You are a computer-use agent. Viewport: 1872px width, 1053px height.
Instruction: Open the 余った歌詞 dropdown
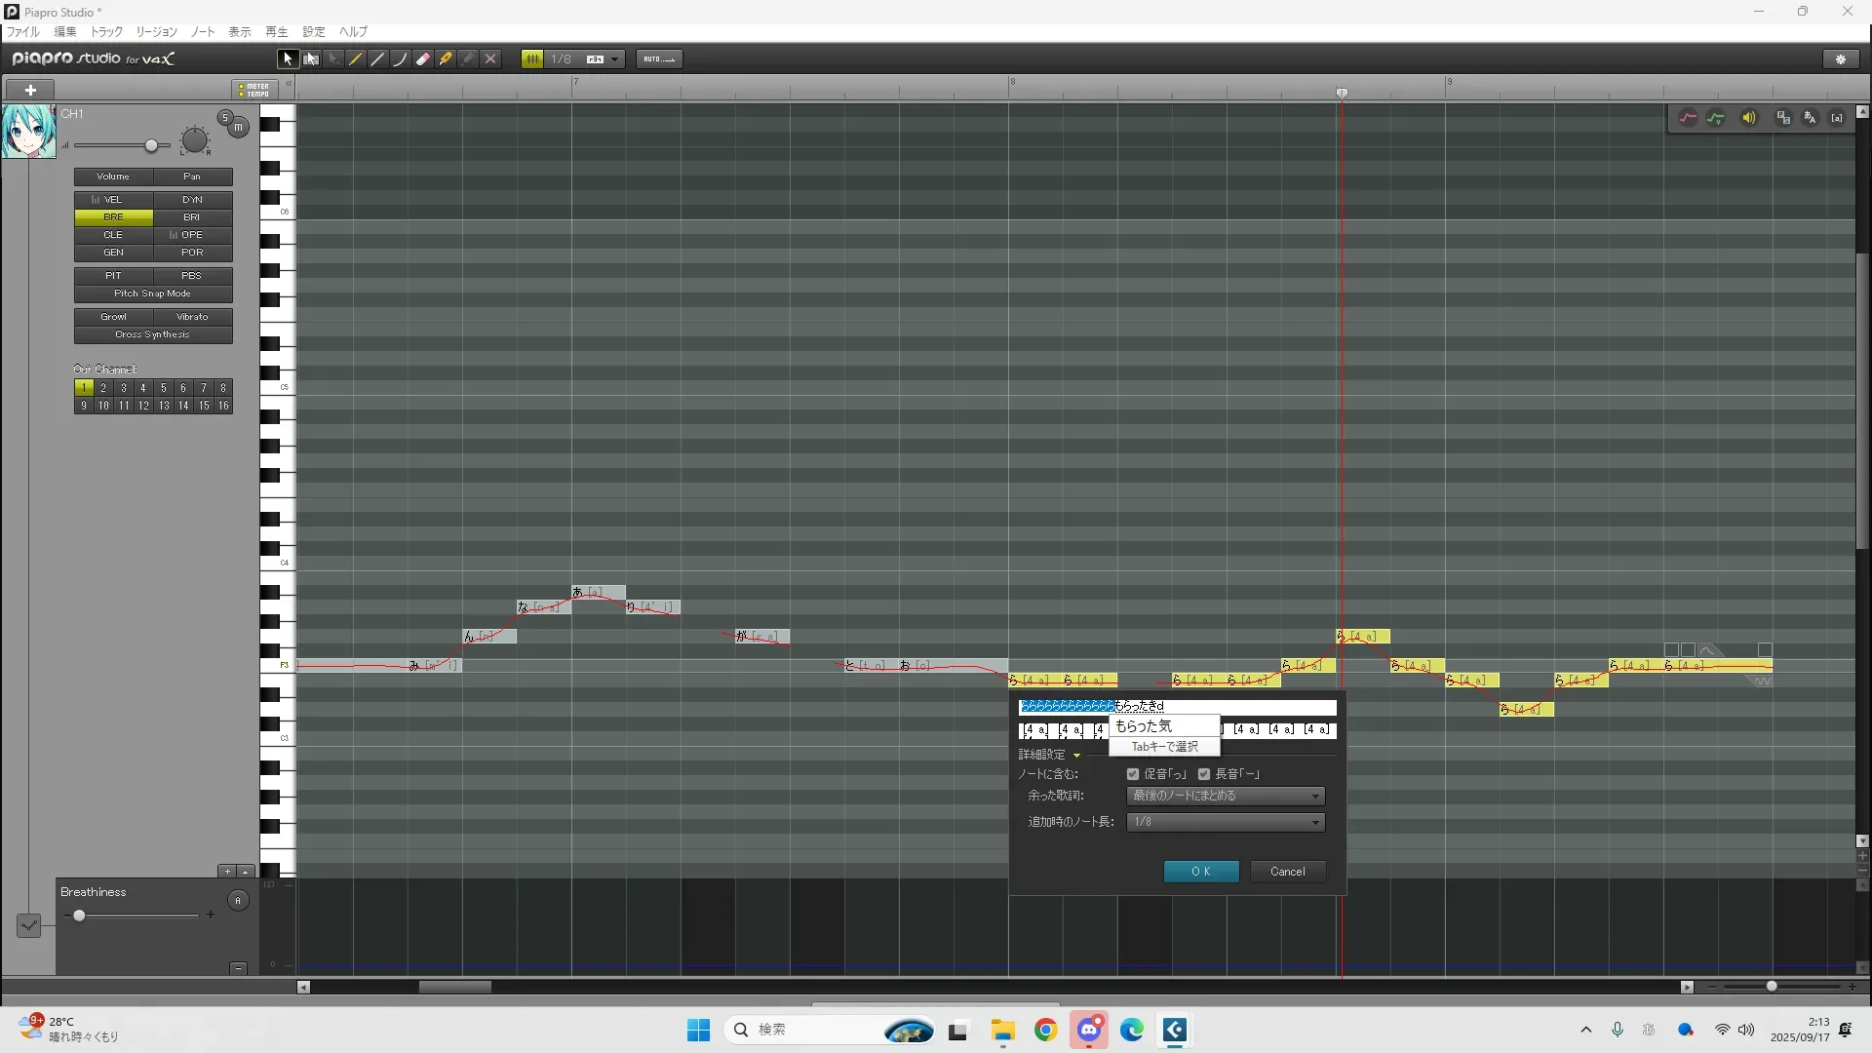point(1226,797)
